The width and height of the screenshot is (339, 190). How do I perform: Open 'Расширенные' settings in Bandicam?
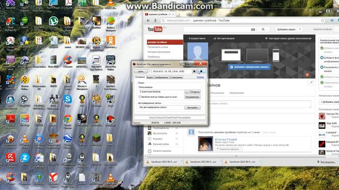coord(192,97)
